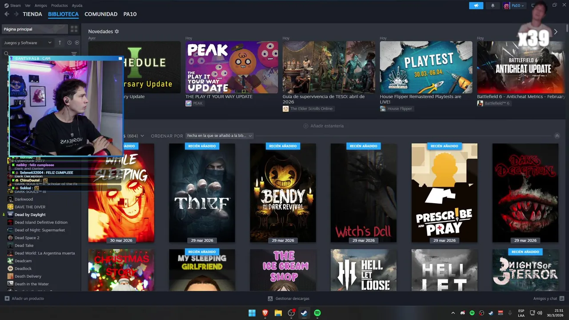Click the PEAK game icon under news
This screenshot has height=320, width=569.
pos(188,103)
